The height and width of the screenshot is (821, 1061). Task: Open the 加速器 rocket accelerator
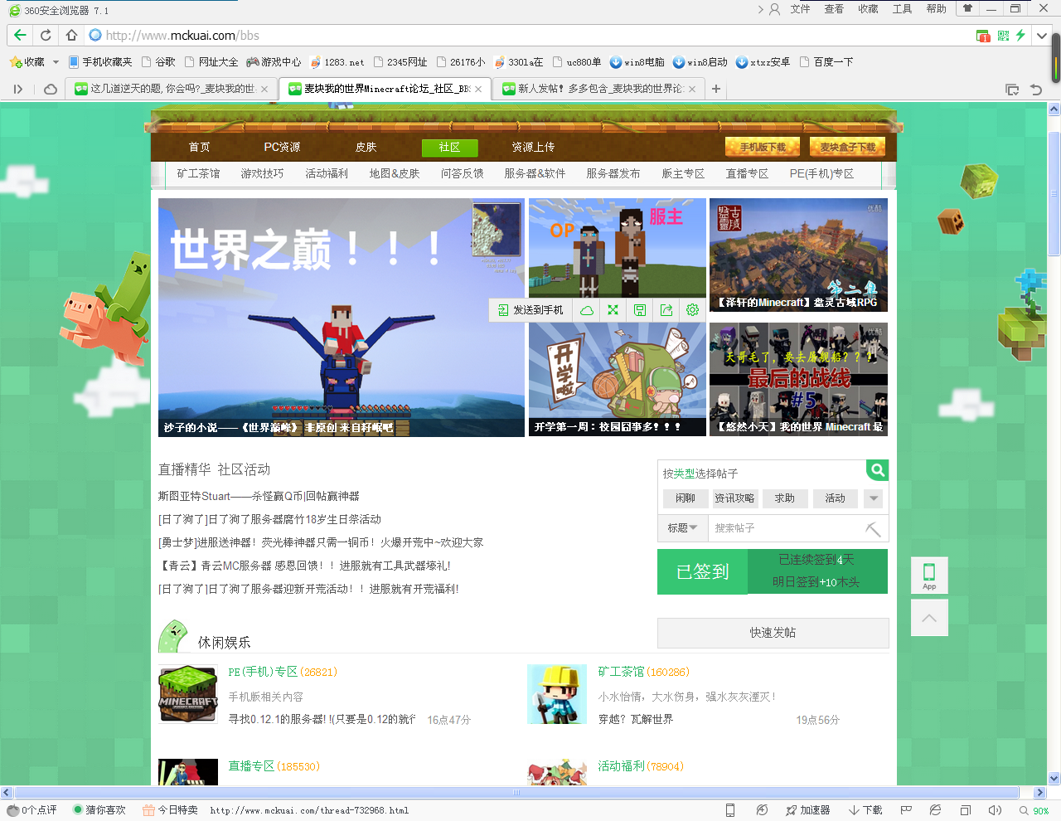(x=807, y=810)
